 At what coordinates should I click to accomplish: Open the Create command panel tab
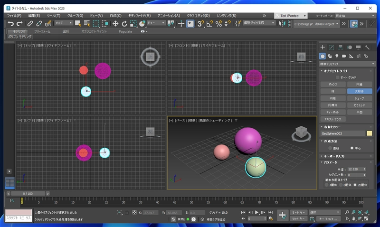point(323,47)
